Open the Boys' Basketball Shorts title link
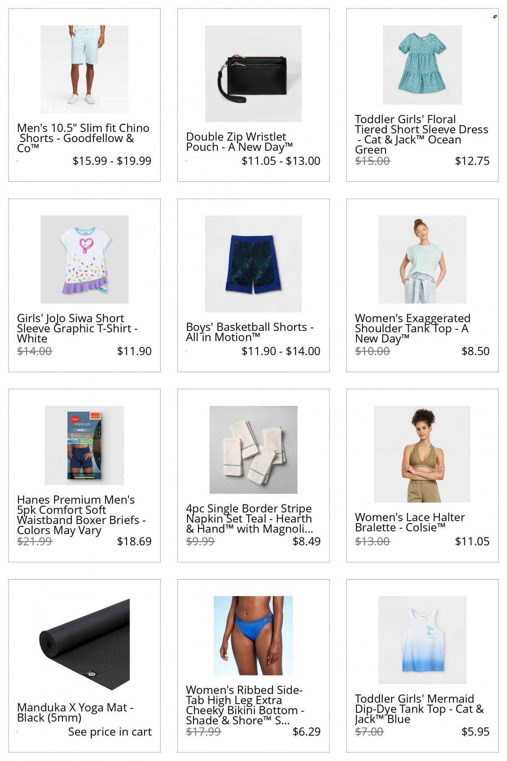507x761 pixels. point(249,332)
